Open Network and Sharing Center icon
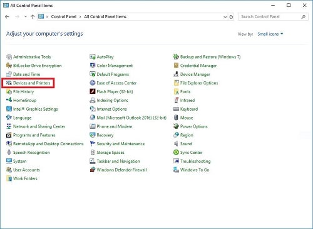The image size is (313, 229). (x=9, y=126)
